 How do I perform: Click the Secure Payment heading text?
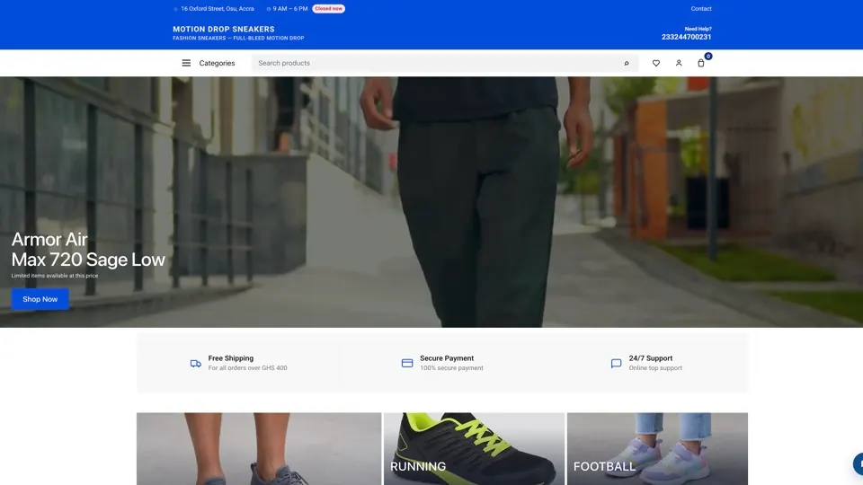pos(447,358)
